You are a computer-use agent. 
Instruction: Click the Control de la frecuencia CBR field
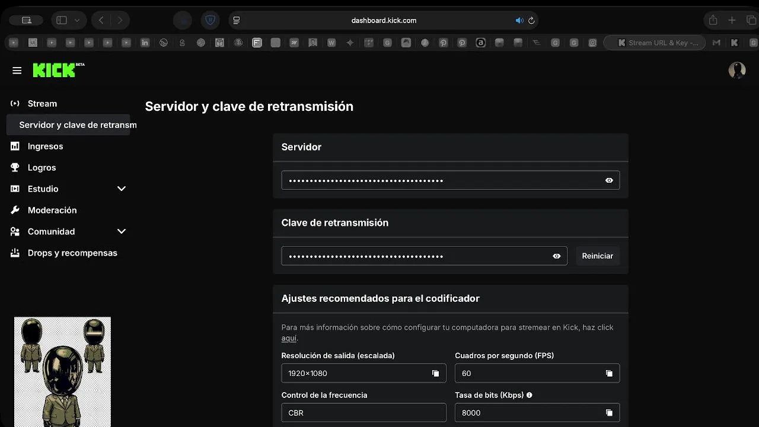363,413
